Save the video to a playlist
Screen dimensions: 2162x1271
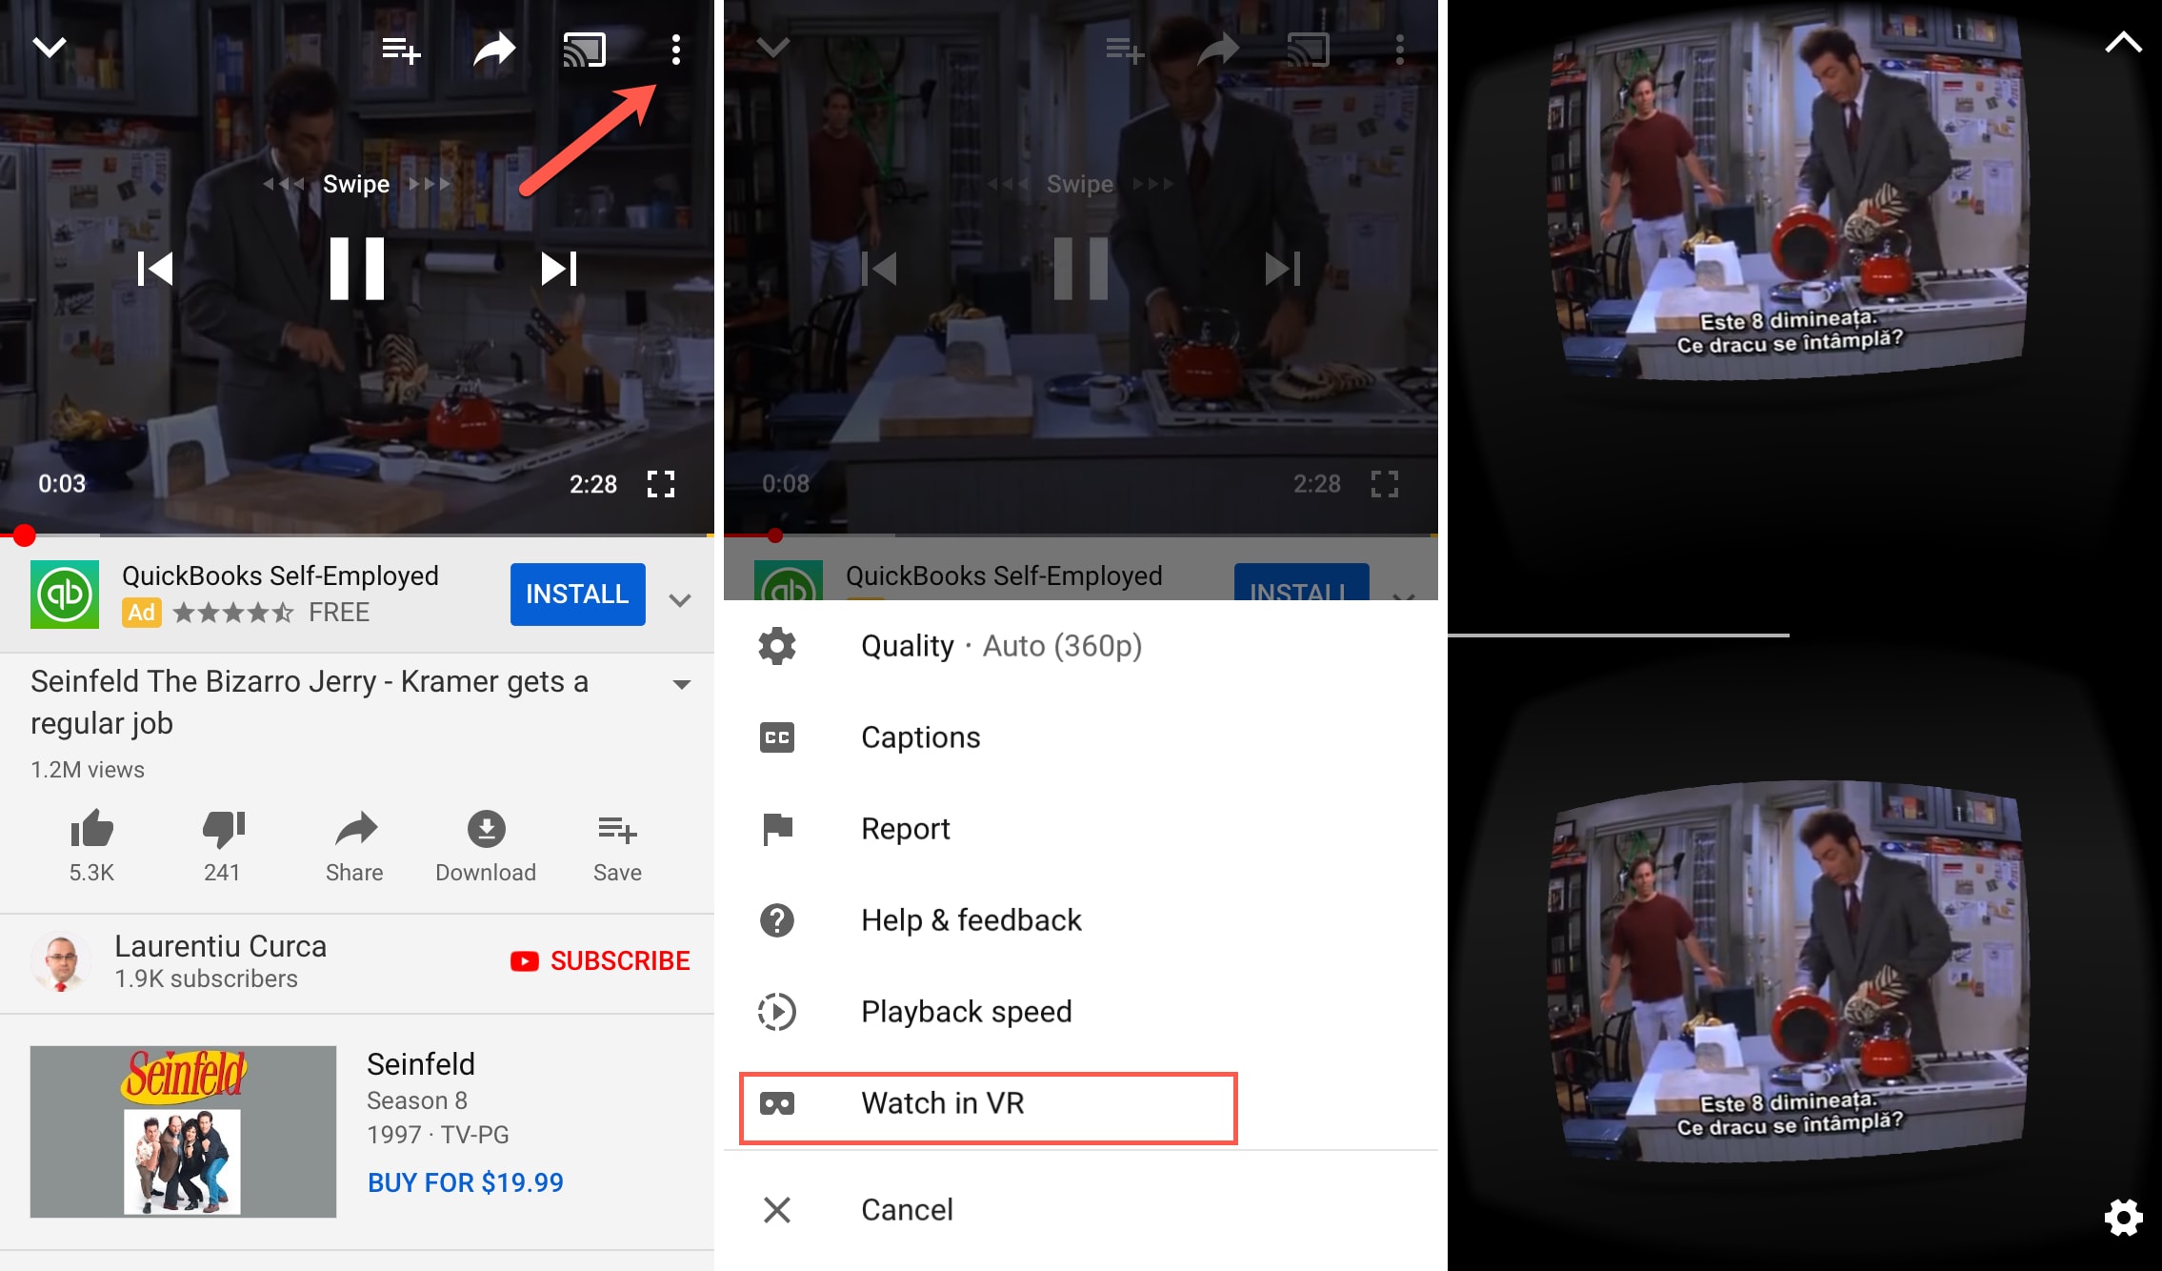click(617, 846)
